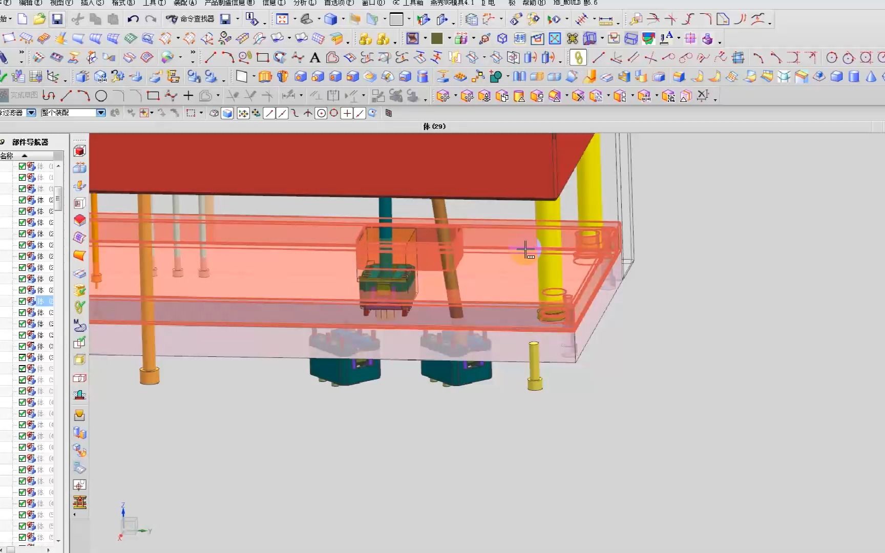Toggle the rectangle selection mode icon

tap(191, 113)
